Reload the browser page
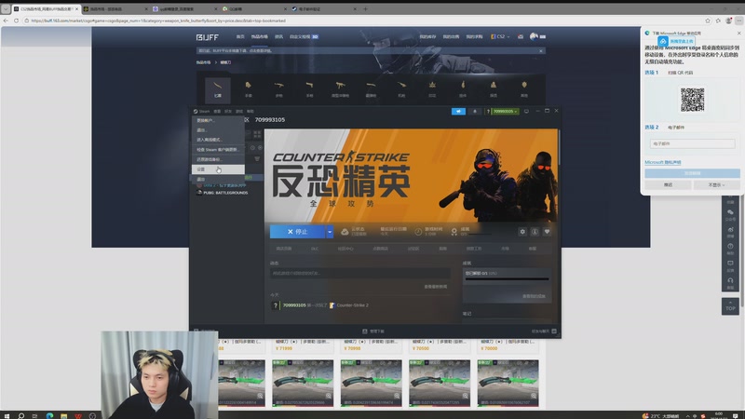745x419 pixels. (16, 20)
